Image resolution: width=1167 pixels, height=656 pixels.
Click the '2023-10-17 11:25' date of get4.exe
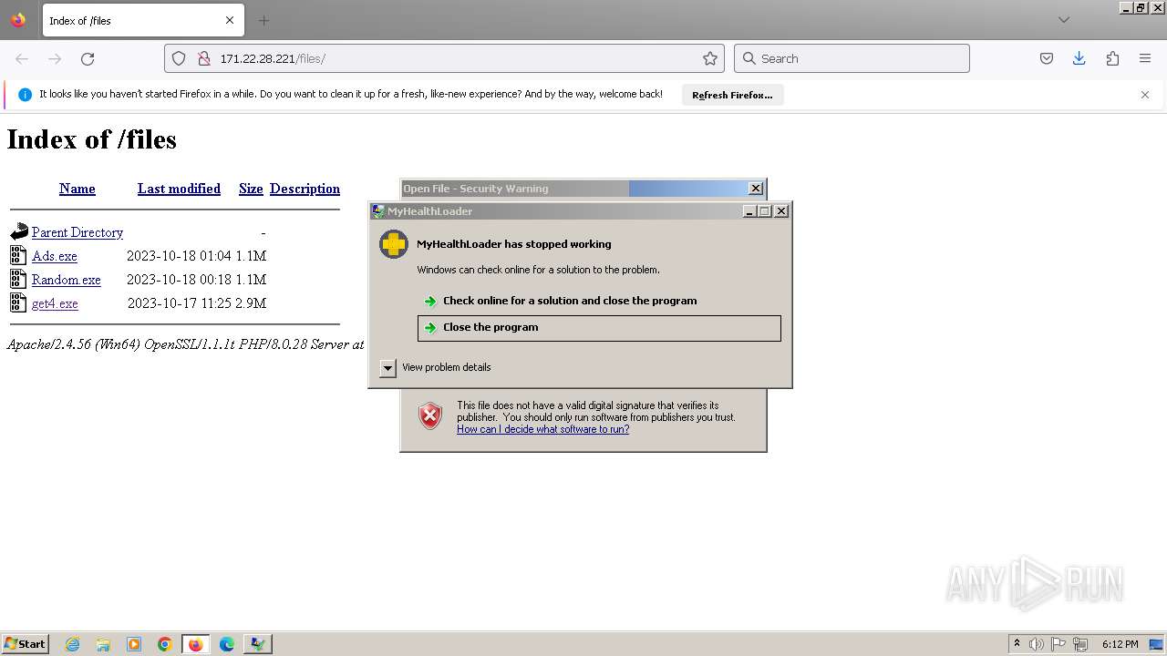tap(179, 303)
